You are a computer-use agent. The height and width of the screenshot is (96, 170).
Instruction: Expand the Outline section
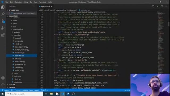tap(12, 84)
